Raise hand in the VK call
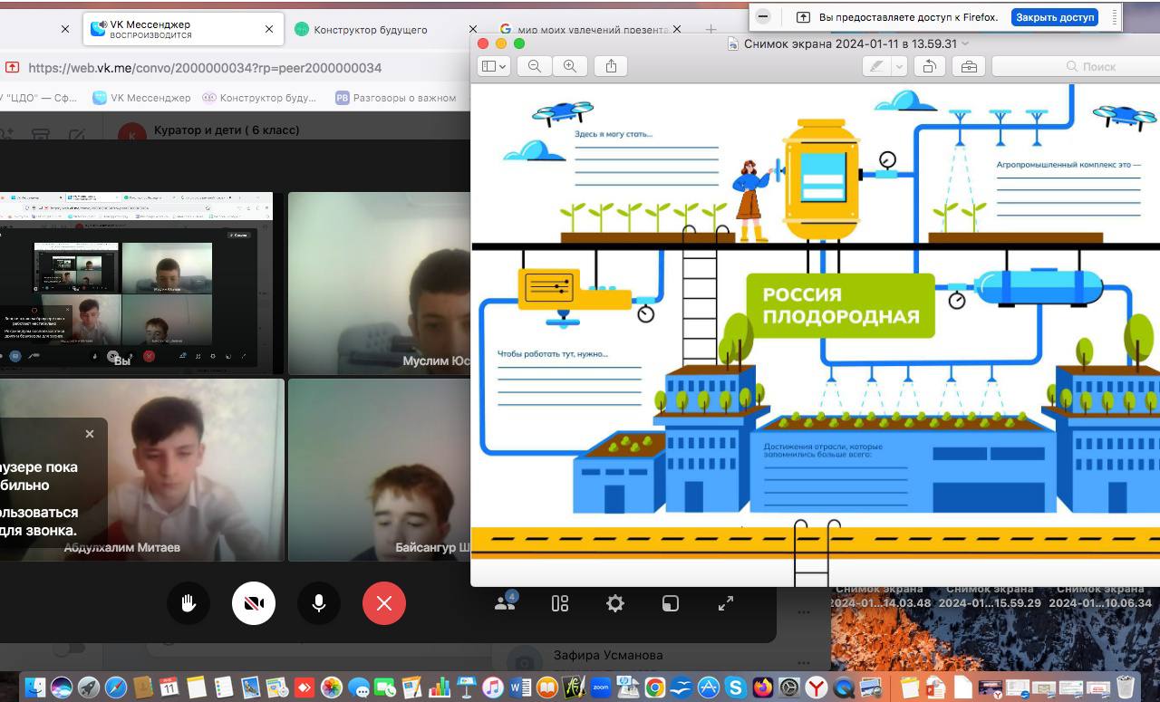The image size is (1160, 702). pos(188,603)
